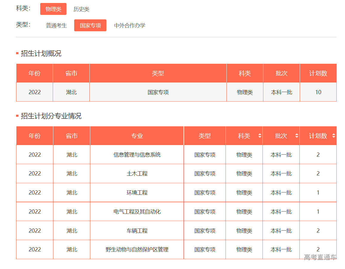The height and width of the screenshot is (269, 345).
Task: Select the 物理类 subject filter
Action: (x=53, y=9)
